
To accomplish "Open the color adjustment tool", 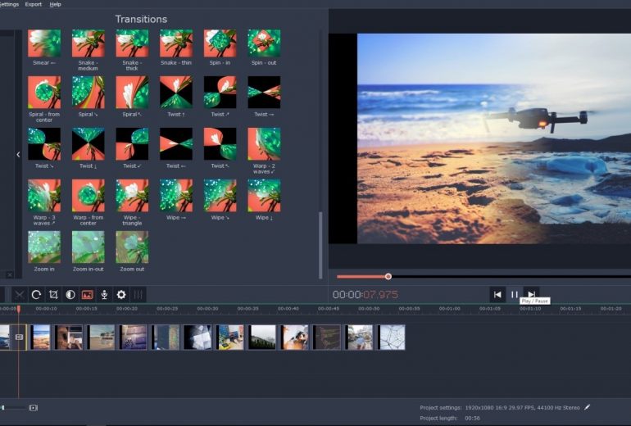I will tap(70, 295).
